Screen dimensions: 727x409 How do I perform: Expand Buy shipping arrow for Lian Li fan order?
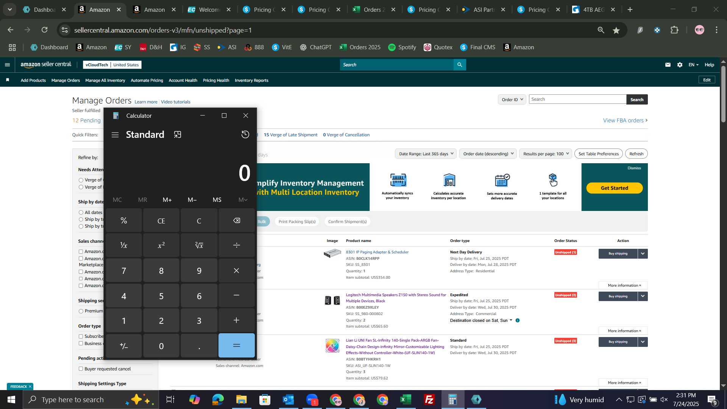click(x=643, y=342)
